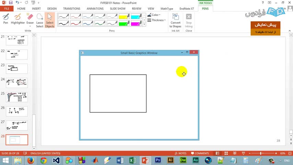Open the DESIGN tab

point(52,9)
